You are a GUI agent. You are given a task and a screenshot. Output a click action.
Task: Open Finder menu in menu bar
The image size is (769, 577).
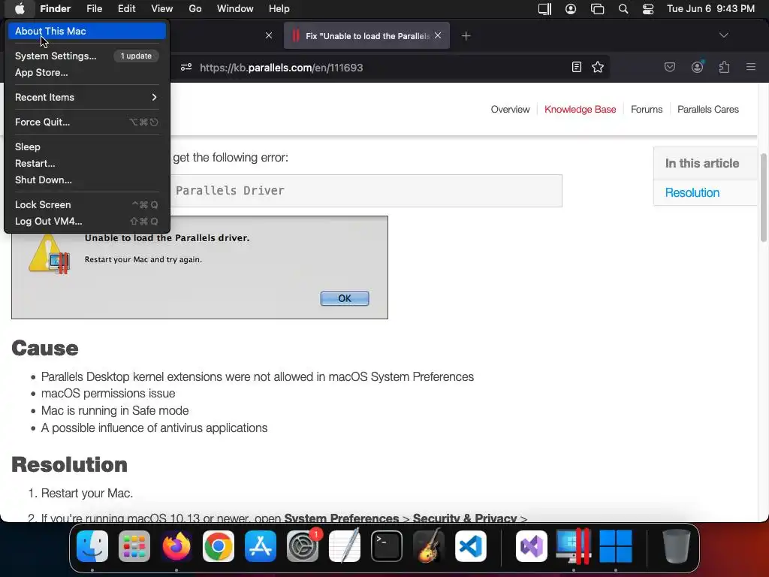56,8
